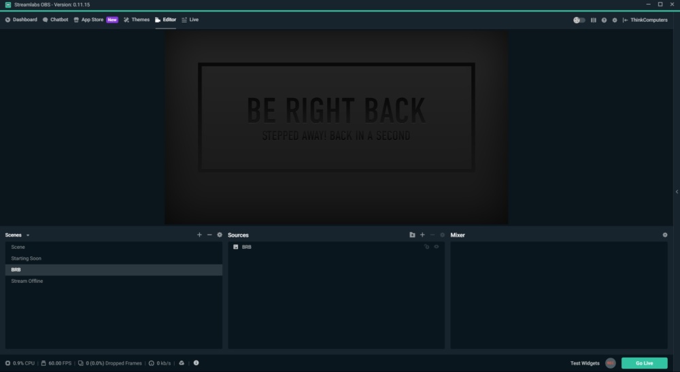Image resolution: width=680 pixels, height=372 pixels.
Task: Open help question mark icon
Action: coord(604,20)
